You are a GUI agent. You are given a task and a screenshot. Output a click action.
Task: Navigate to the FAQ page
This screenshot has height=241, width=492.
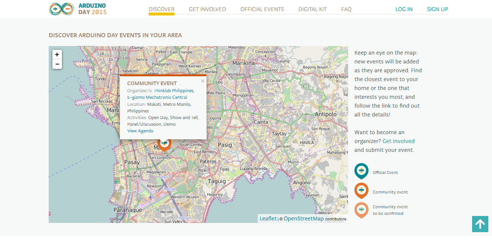click(346, 9)
